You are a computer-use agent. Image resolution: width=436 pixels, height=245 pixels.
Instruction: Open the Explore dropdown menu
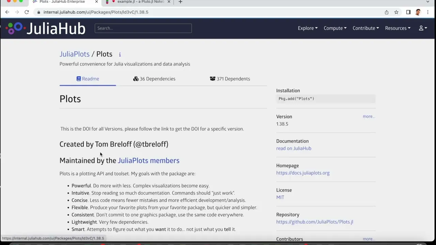click(x=308, y=28)
